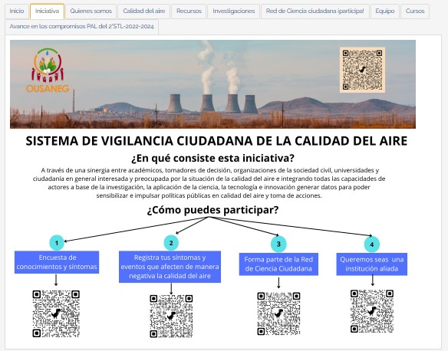The height and width of the screenshot is (351, 448).
Task: Click Forma parte de la Red box
Action: (x=278, y=264)
